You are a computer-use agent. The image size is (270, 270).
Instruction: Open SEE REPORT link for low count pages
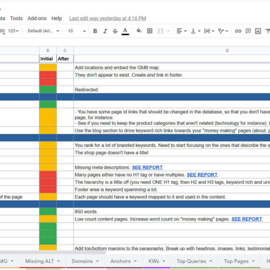(247, 219)
